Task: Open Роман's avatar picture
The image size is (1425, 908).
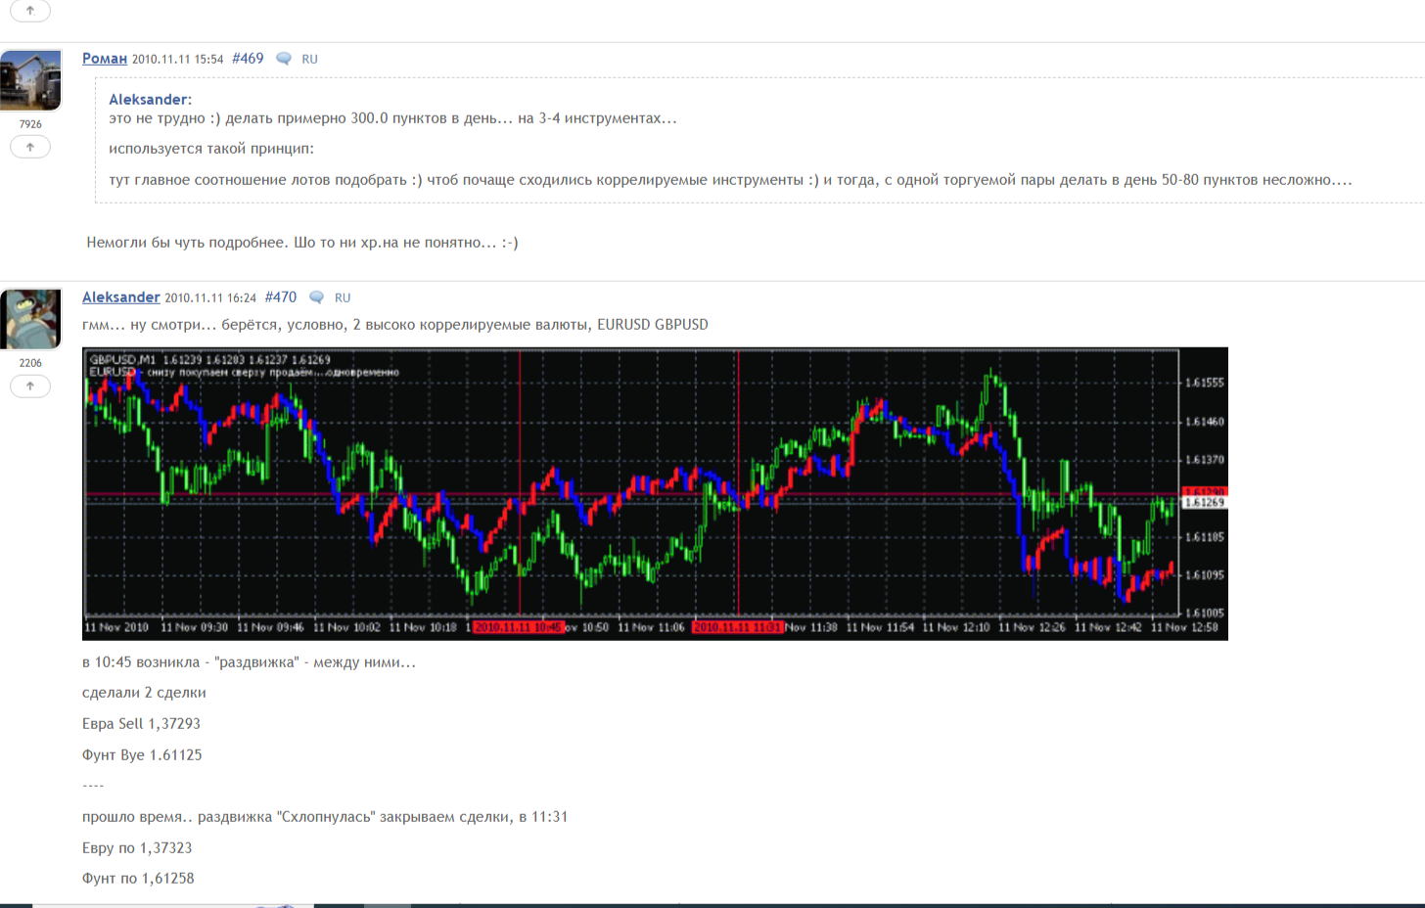Action: pyautogui.click(x=30, y=80)
